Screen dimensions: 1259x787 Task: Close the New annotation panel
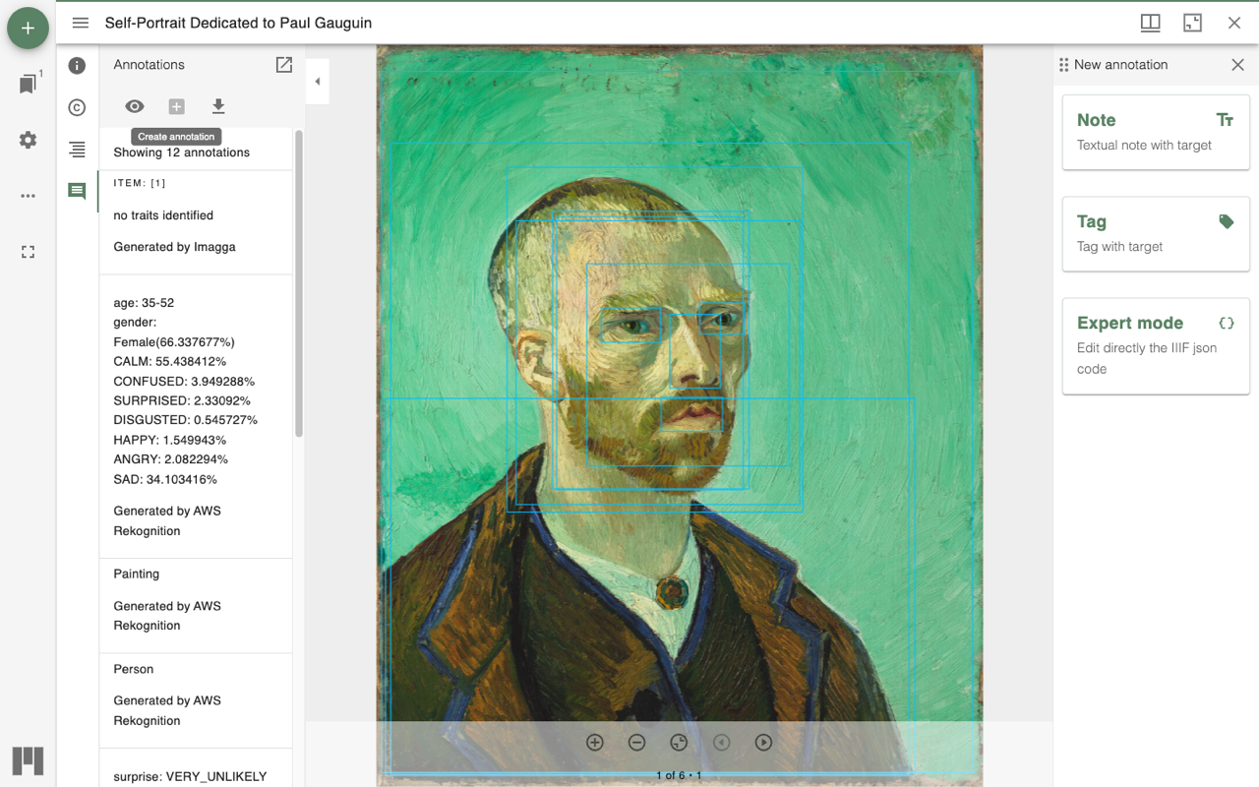pos(1238,65)
